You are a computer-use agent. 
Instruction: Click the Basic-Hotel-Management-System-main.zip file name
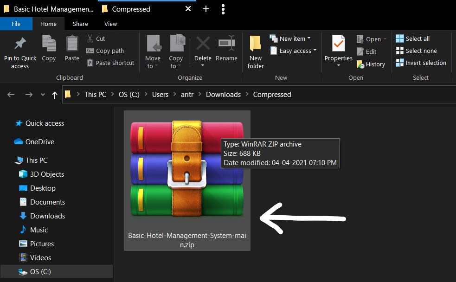click(x=187, y=240)
